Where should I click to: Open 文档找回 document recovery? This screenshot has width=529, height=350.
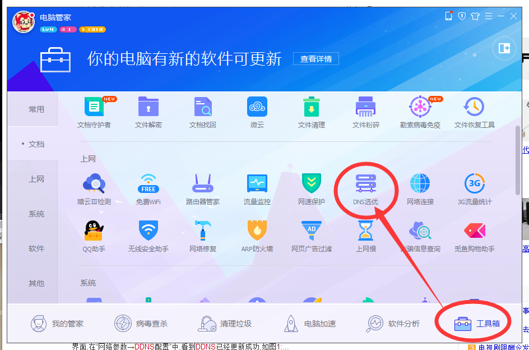(203, 113)
